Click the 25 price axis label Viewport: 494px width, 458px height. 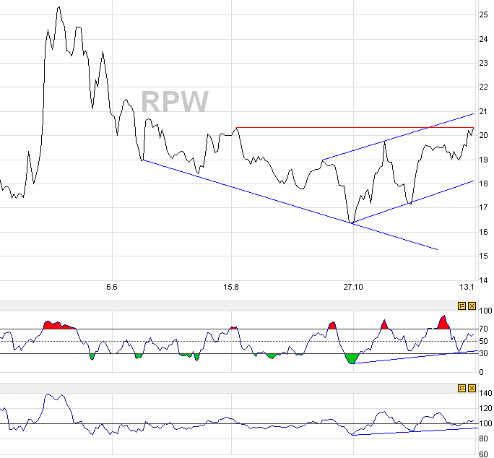point(484,14)
